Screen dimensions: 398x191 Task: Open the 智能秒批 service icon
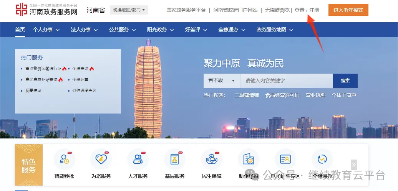click(64, 159)
